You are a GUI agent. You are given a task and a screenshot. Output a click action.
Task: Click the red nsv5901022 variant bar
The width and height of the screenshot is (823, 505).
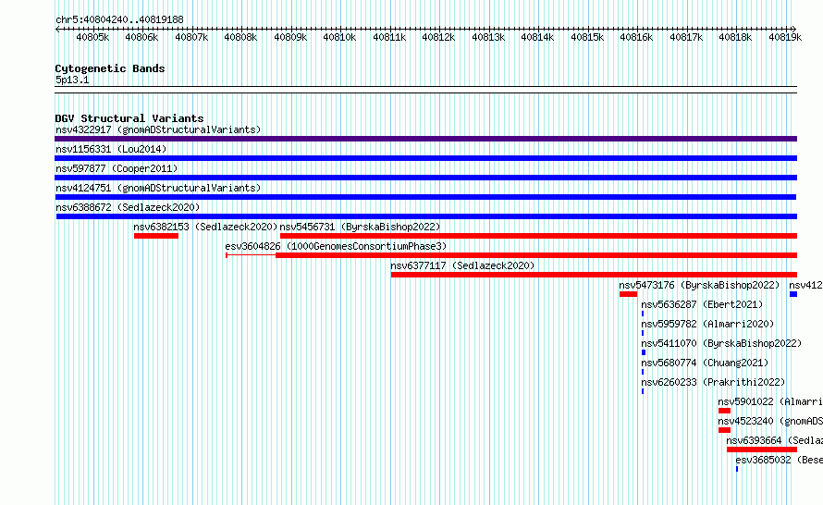pos(724,411)
